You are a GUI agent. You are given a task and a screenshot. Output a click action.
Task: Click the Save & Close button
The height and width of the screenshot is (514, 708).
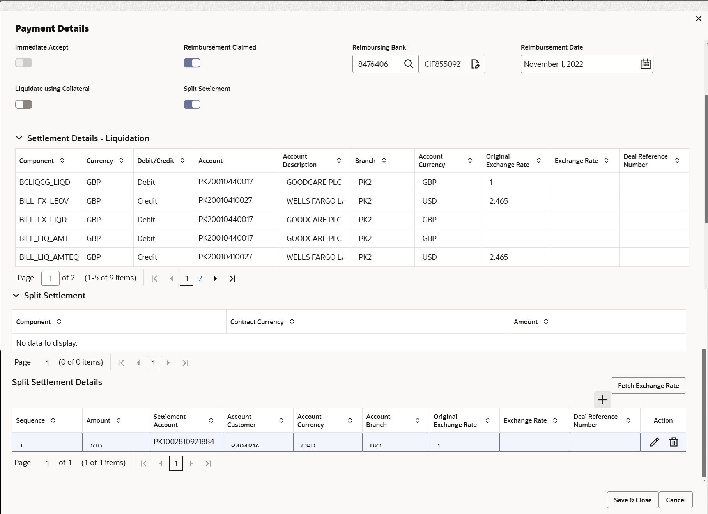[632, 500]
